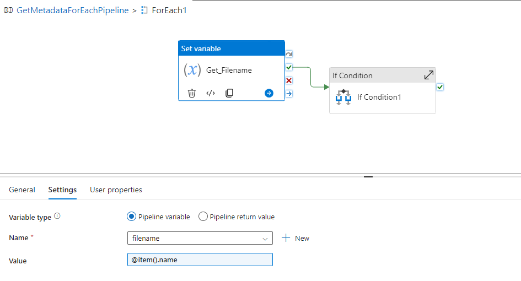Click the completion arrow connector on Set variable
Viewport: 521px width, 281px height.
289,94
